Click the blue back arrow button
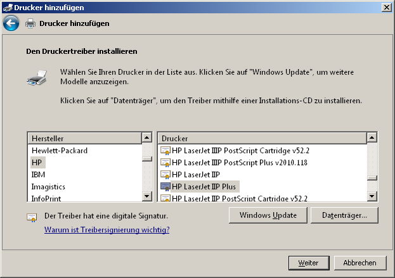The width and height of the screenshot is (395, 278). click(x=11, y=23)
